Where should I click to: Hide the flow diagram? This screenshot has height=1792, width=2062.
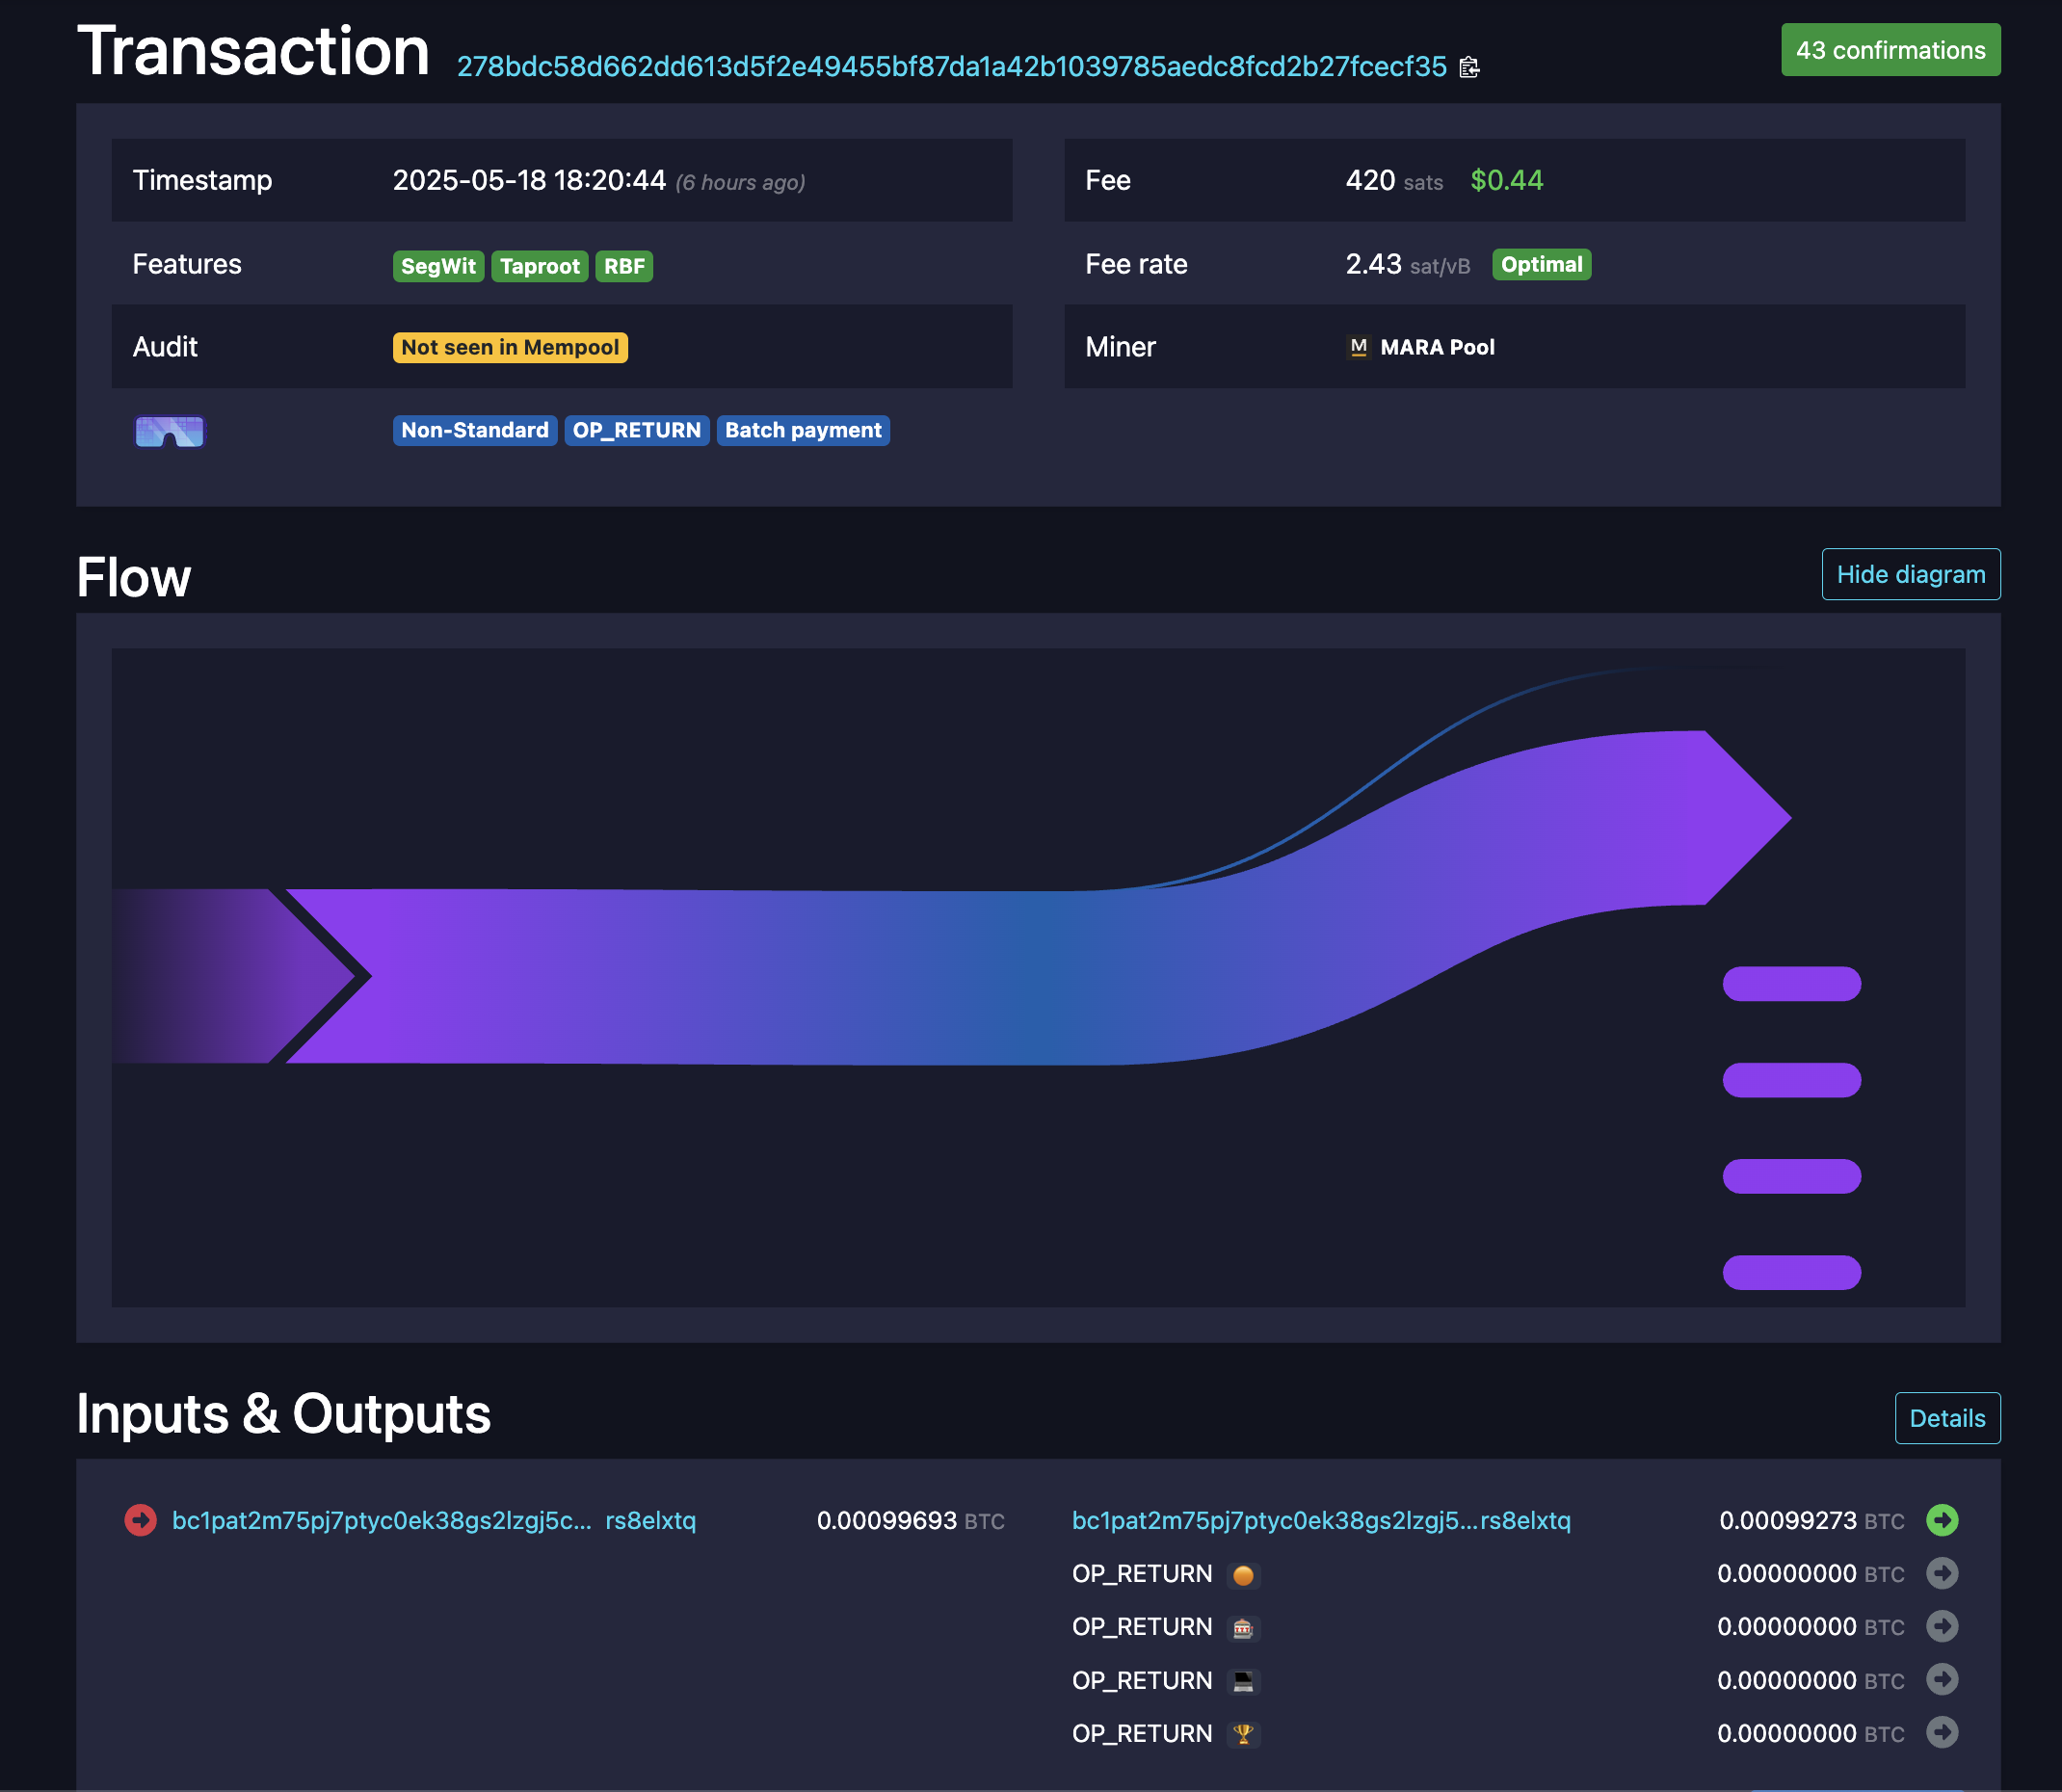pos(1910,574)
